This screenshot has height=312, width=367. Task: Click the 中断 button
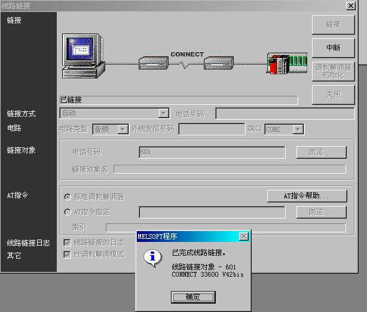tap(333, 47)
